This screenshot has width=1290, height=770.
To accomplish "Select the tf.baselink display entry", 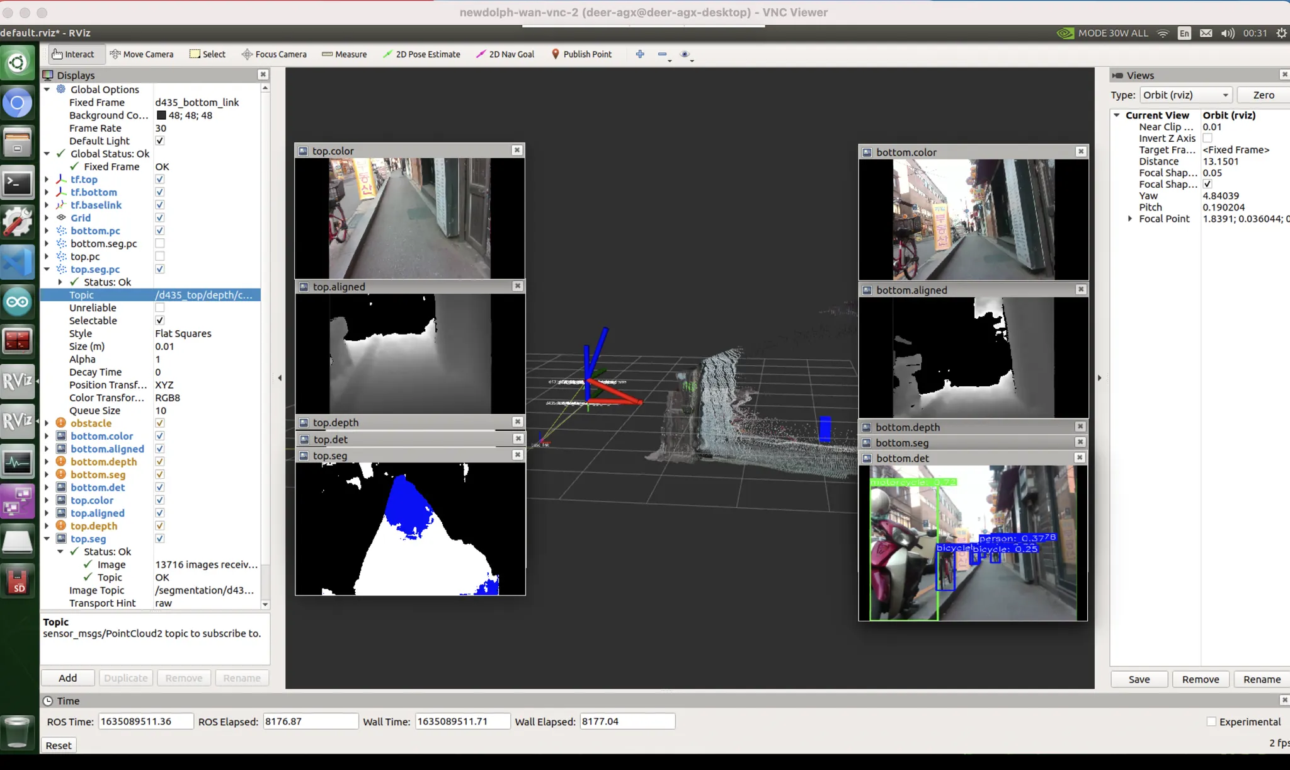I will pyautogui.click(x=96, y=205).
